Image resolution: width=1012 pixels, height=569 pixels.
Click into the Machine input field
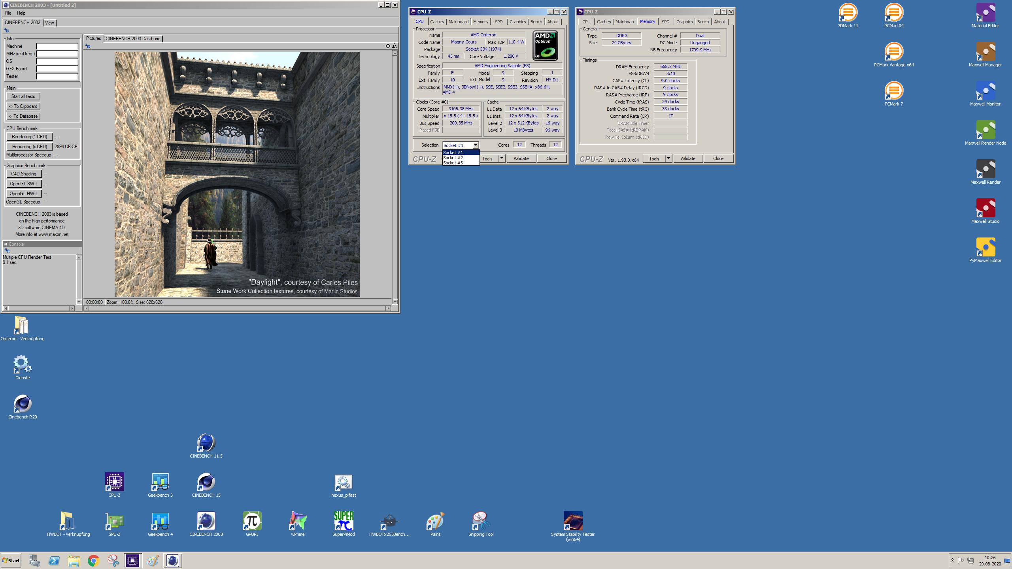pyautogui.click(x=57, y=46)
